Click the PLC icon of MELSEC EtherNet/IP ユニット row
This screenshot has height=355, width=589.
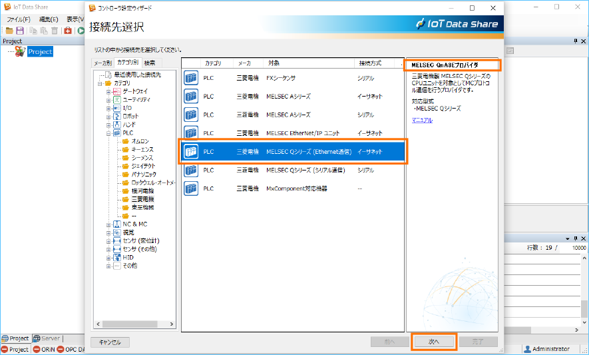(x=191, y=133)
